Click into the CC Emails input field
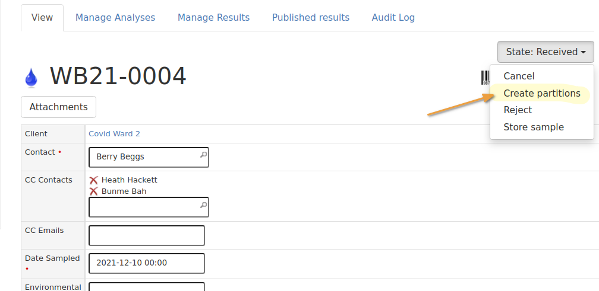Image resolution: width=599 pixels, height=291 pixels. pos(146,235)
